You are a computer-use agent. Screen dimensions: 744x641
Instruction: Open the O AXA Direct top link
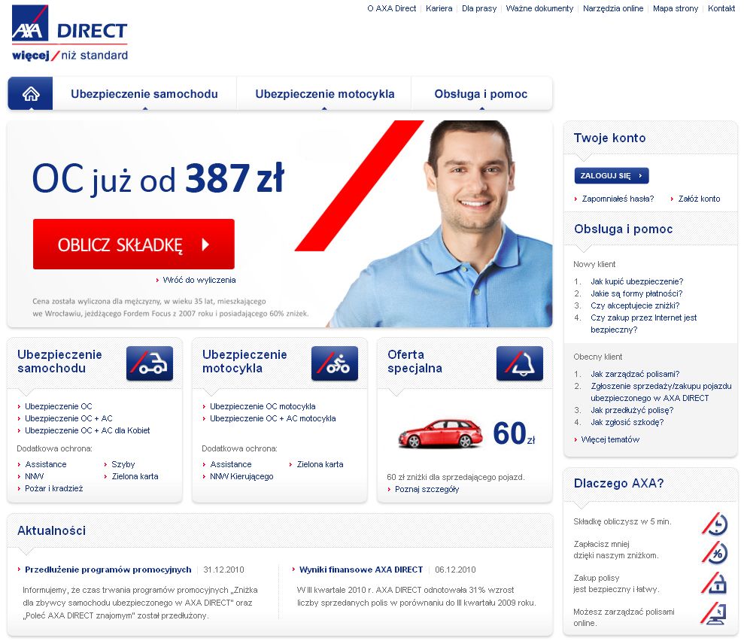coord(391,8)
